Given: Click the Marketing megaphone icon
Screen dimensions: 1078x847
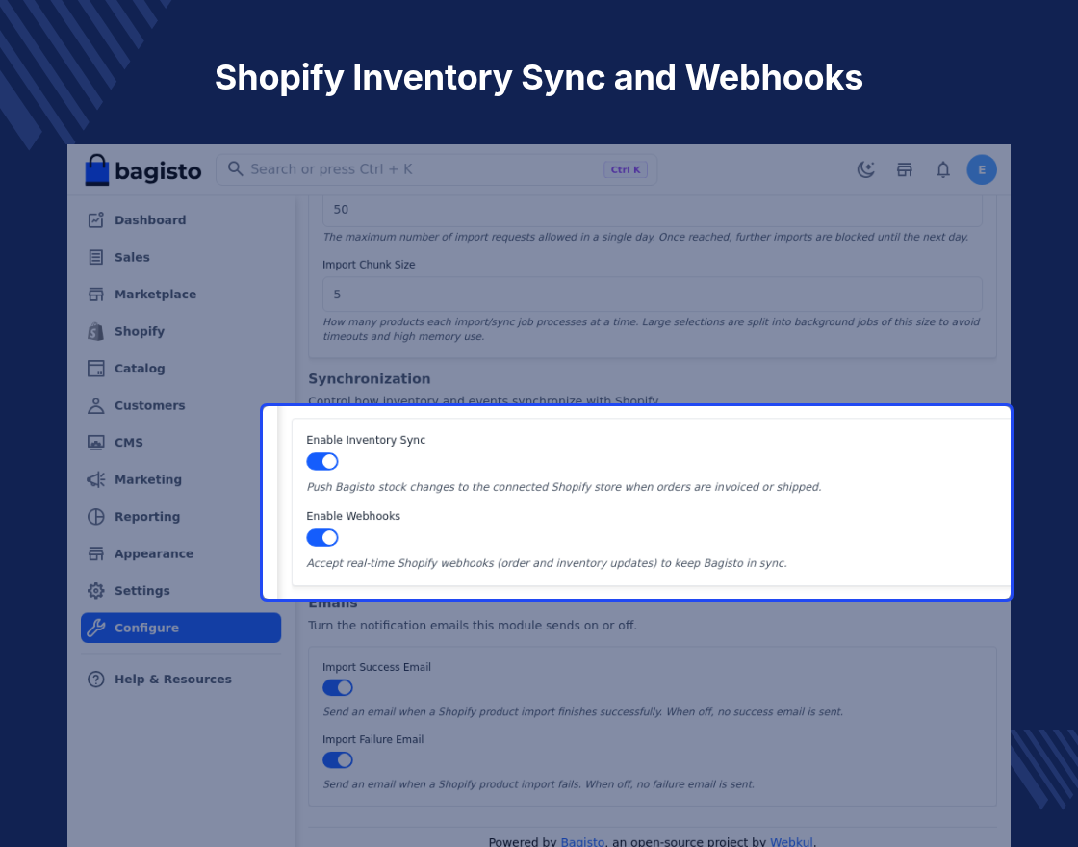Looking at the screenshot, I should 95,480.
